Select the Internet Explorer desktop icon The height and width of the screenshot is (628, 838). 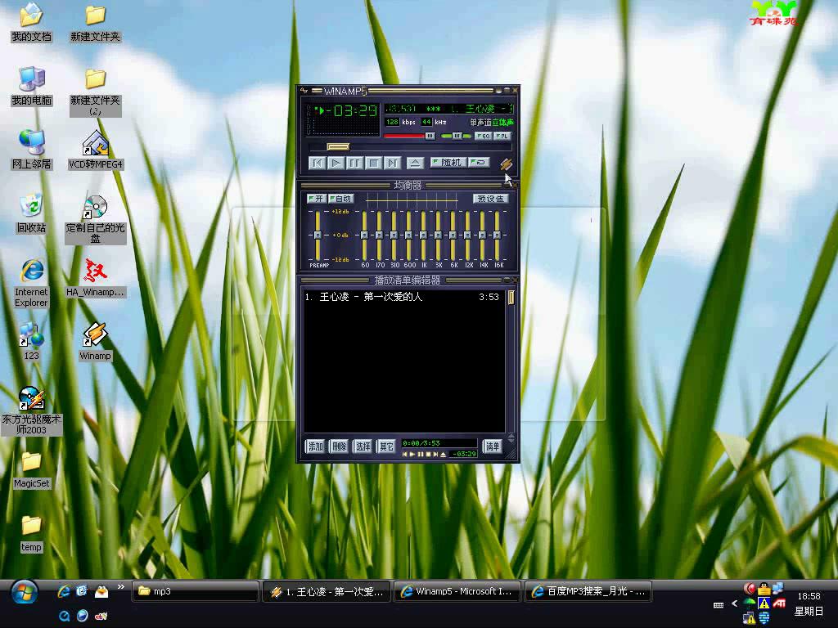pyautogui.click(x=32, y=283)
